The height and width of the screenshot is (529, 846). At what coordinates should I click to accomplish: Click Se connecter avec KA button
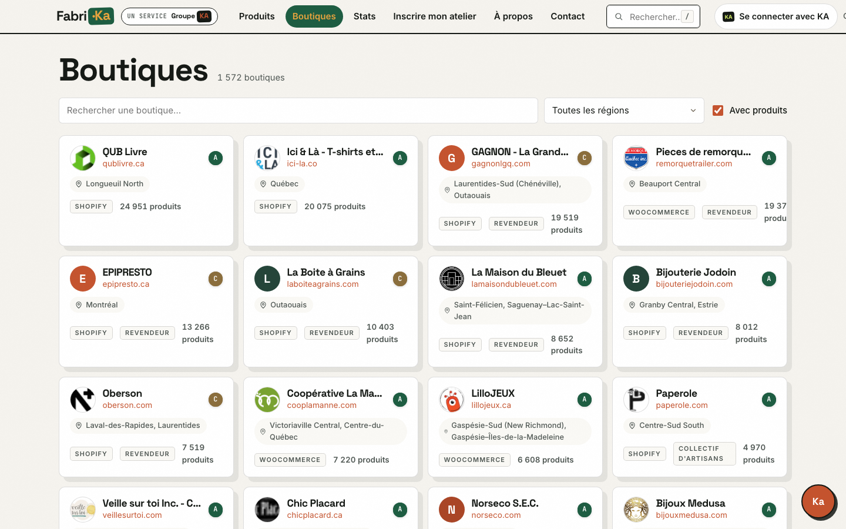[776, 16]
